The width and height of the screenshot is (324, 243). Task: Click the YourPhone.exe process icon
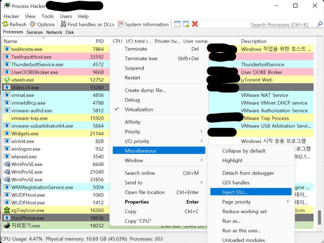tap(7, 217)
